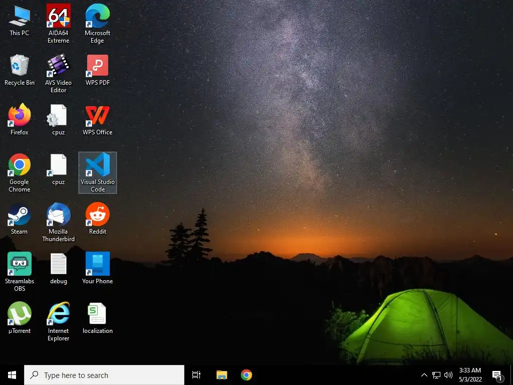
Task: Select the Internet Explorer shortcut
Action: (58, 322)
